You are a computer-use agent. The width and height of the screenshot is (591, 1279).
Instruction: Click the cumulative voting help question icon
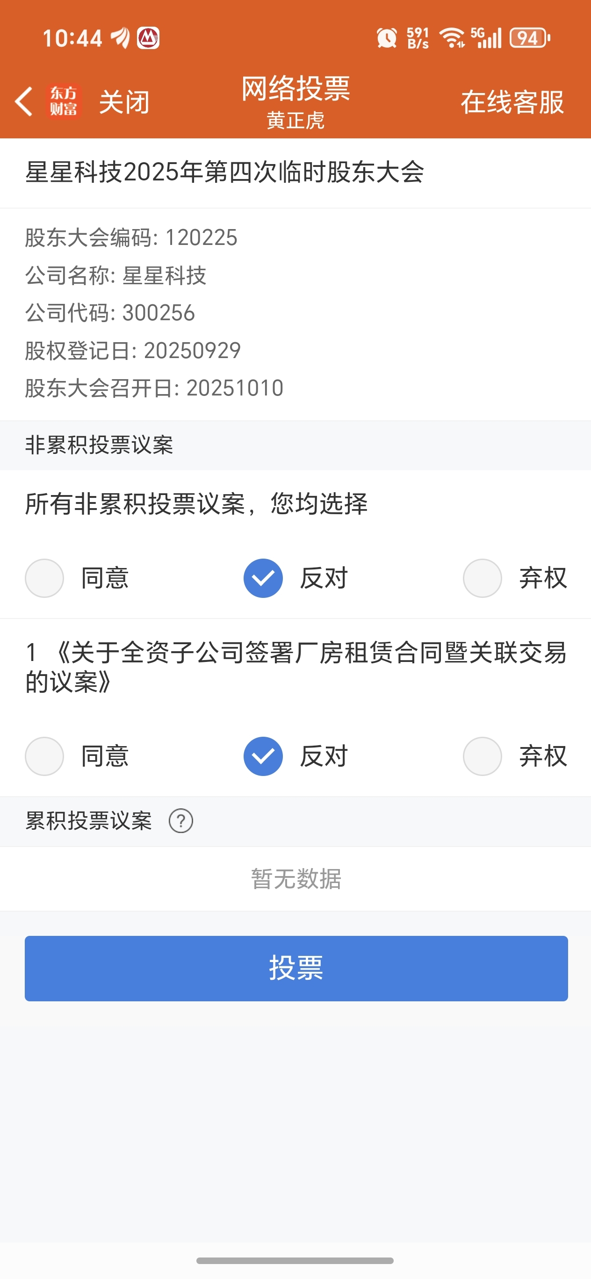pos(181,821)
